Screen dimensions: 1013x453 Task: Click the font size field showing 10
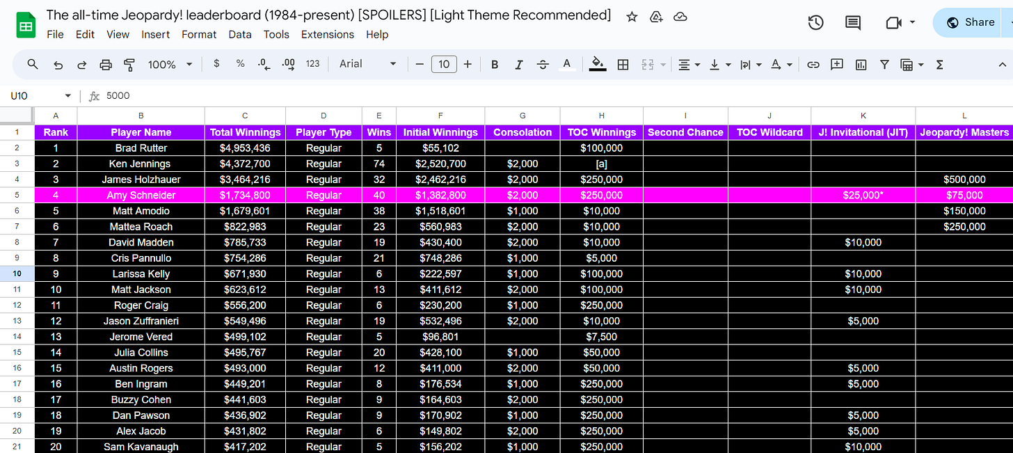click(x=443, y=64)
